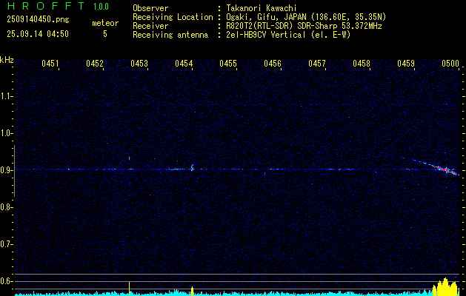Click the 0.6 frequency axis label
The image size is (466, 296).
(7, 281)
